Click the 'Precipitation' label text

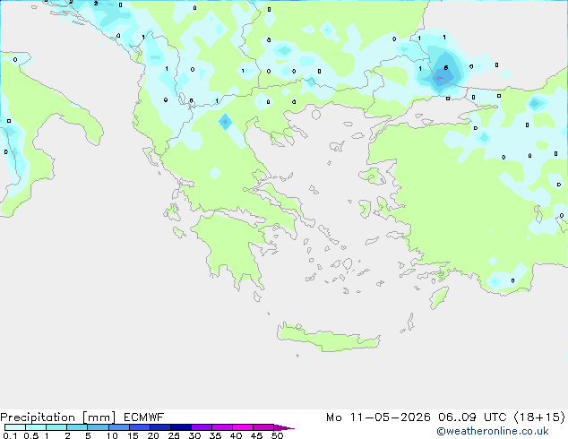coord(38,417)
